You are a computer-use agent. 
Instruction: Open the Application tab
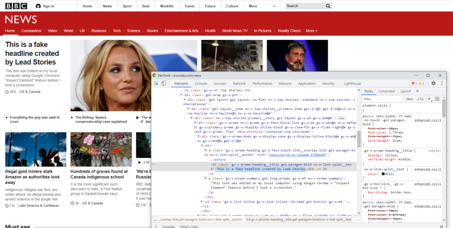[x=307, y=84]
